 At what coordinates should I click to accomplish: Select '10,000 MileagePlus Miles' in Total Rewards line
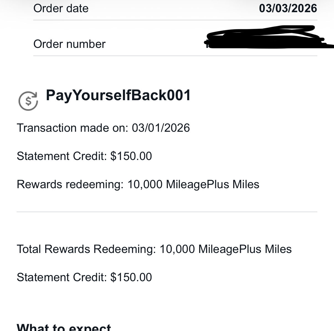point(225,249)
